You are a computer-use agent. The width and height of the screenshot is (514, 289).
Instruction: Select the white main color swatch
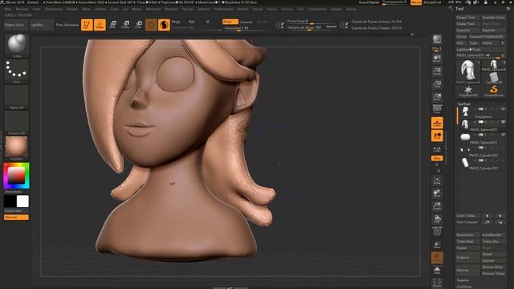pyautogui.click(x=22, y=201)
